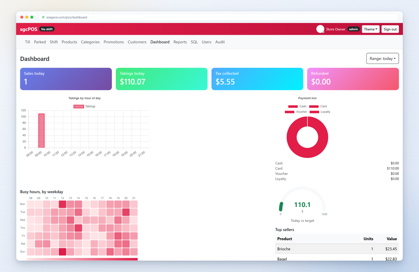Click the sgcPOS brand logo
This screenshot has height=272, width=419.
click(29, 29)
